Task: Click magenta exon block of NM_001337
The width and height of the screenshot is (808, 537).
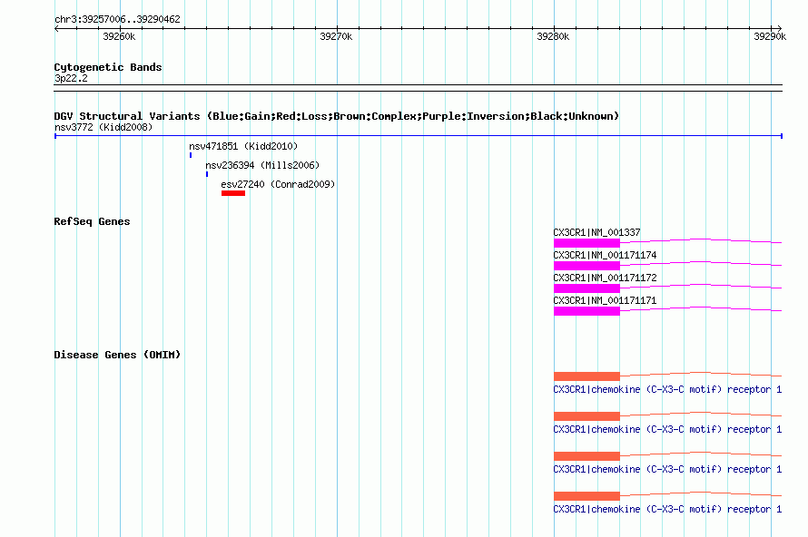Action: pyautogui.click(x=586, y=243)
